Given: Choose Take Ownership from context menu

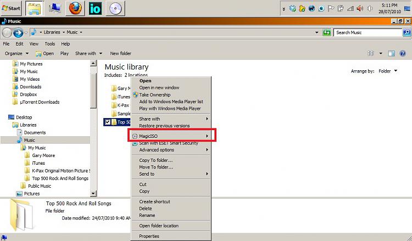Looking at the screenshot, I should 155,95.
